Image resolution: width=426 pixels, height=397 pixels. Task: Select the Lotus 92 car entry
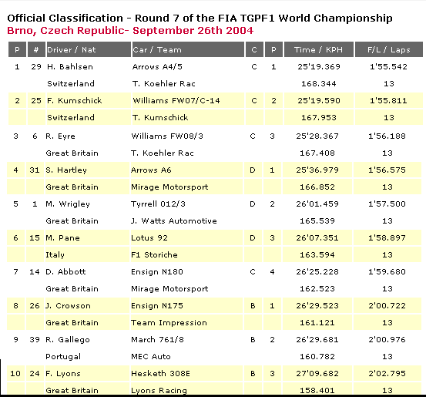149,238
